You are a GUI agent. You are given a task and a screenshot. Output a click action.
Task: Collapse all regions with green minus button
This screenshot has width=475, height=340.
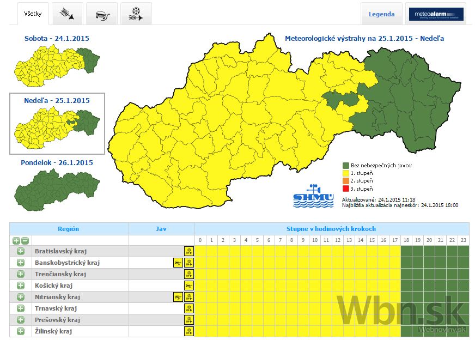25,241
